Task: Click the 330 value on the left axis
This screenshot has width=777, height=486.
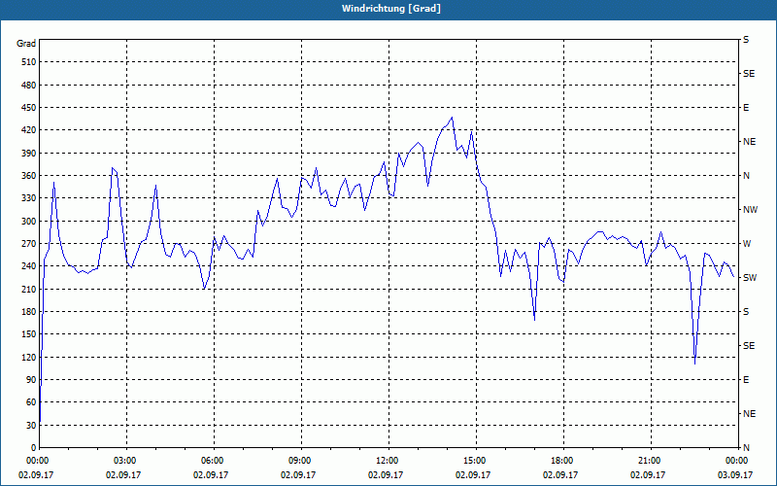Action: click(x=29, y=198)
